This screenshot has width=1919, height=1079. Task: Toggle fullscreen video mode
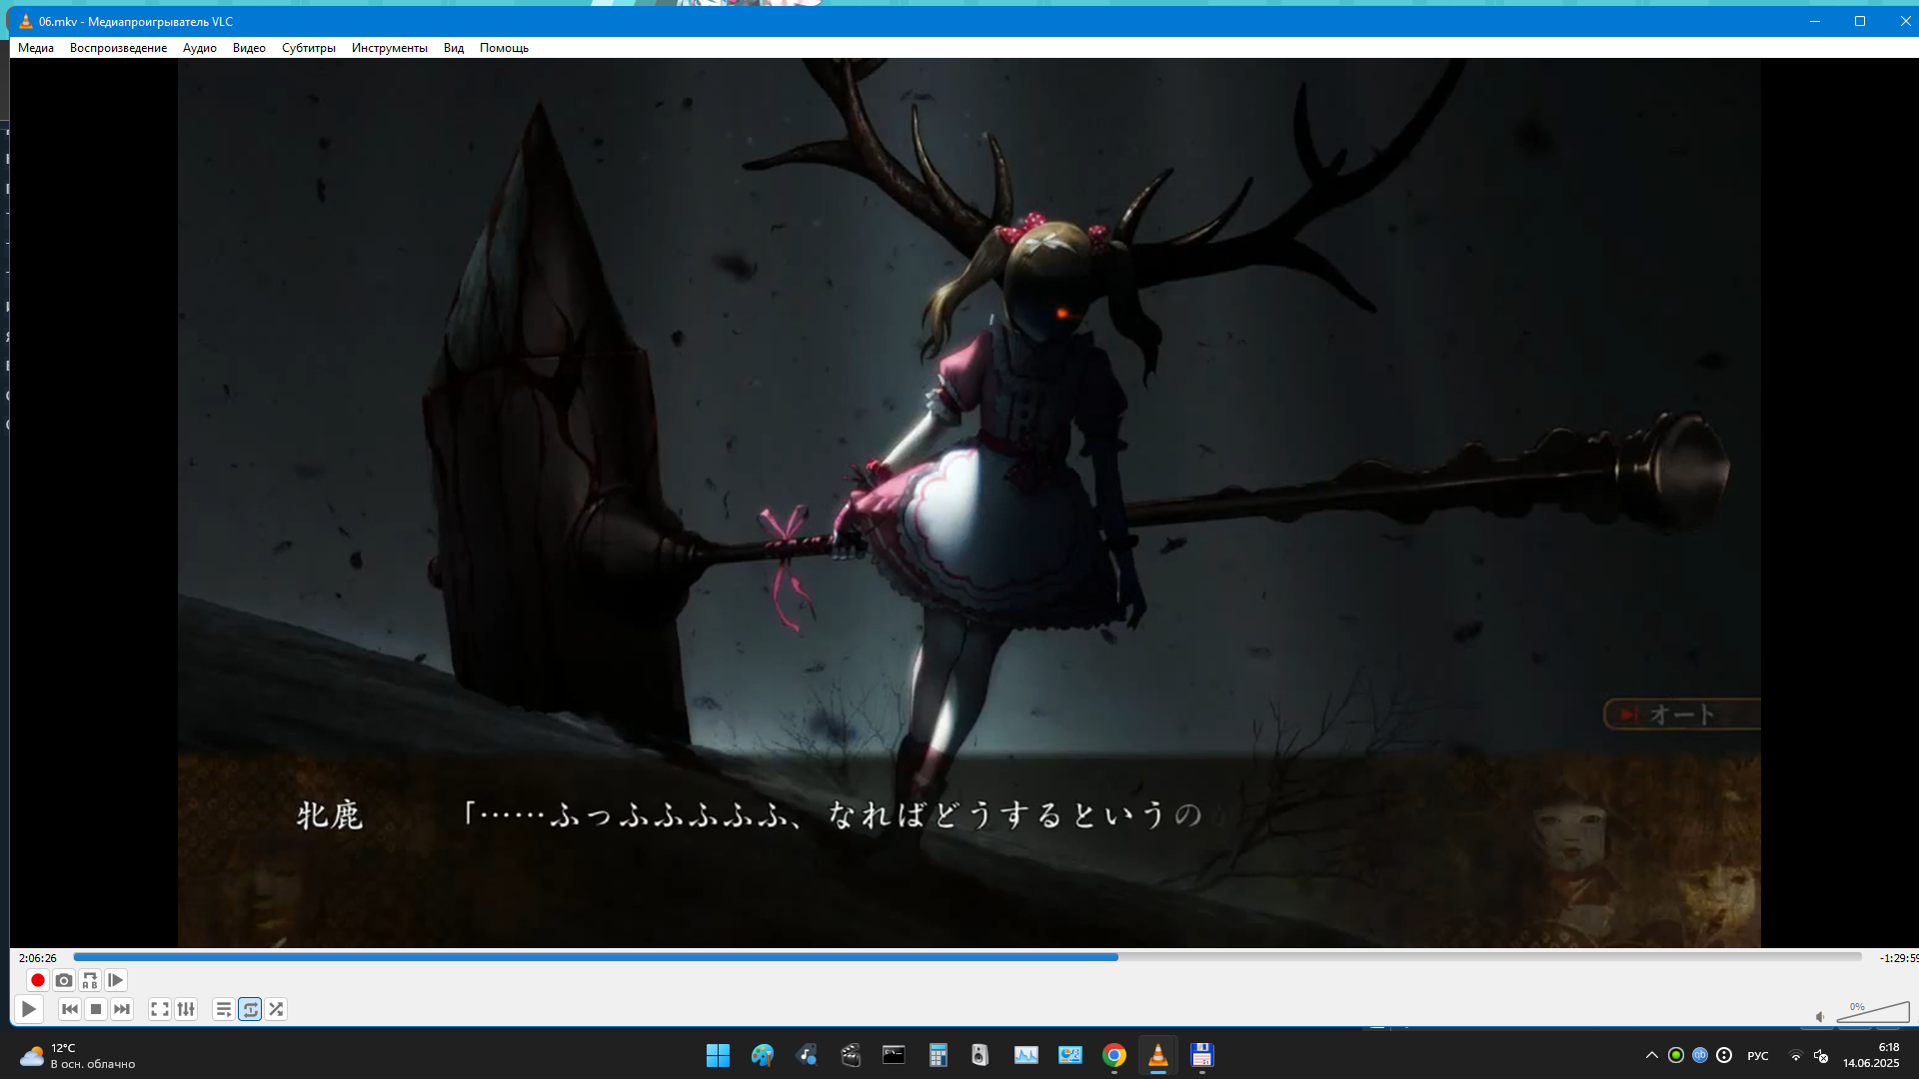[160, 1009]
